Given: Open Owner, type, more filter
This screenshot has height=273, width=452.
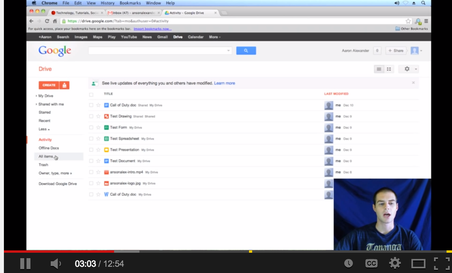Looking at the screenshot, I should [55, 173].
